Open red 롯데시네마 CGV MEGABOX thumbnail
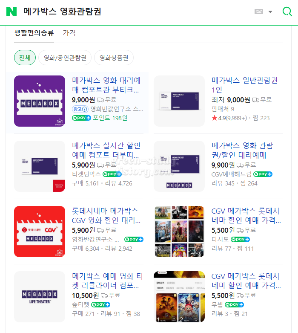Screen dimensions: 298x333 pyautogui.click(x=40, y=232)
